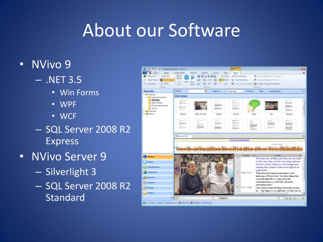Open Quick Access Toolbar customize dropdown
This screenshot has width=323, height=242.
click(160, 69)
